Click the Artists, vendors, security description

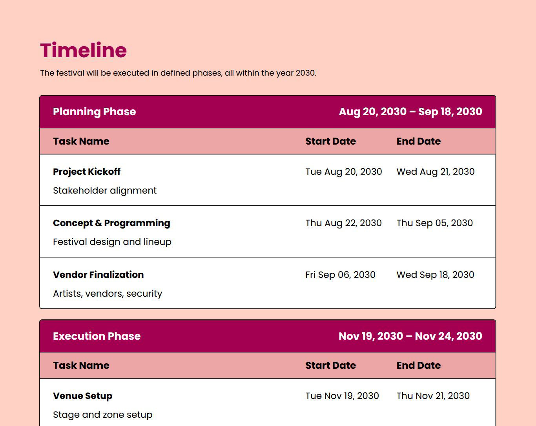[108, 294]
